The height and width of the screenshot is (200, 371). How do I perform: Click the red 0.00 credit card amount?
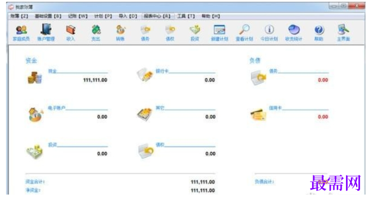click(x=323, y=117)
